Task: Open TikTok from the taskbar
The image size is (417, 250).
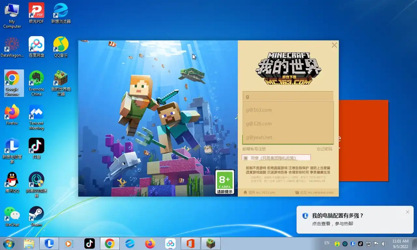Action: pyautogui.click(x=89, y=243)
